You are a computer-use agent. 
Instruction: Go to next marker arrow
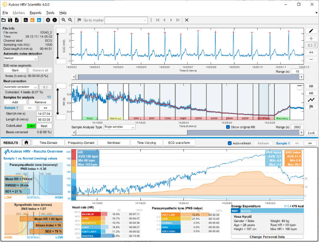coord(171,20)
